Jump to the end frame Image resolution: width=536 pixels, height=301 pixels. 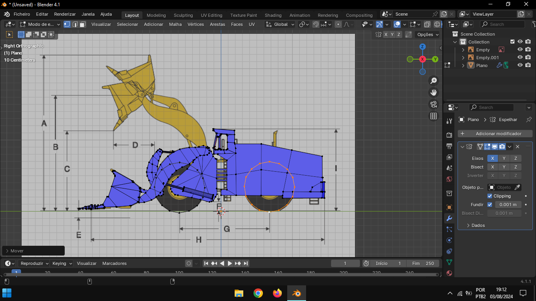pos(246,263)
